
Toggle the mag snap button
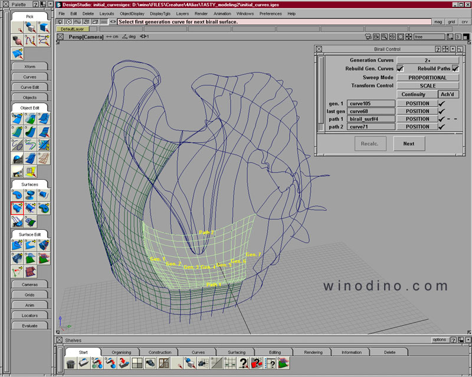coord(438,22)
